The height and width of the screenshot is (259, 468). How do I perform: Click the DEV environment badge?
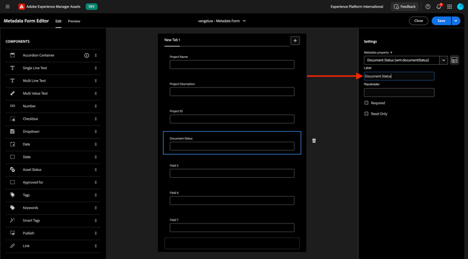coord(91,7)
